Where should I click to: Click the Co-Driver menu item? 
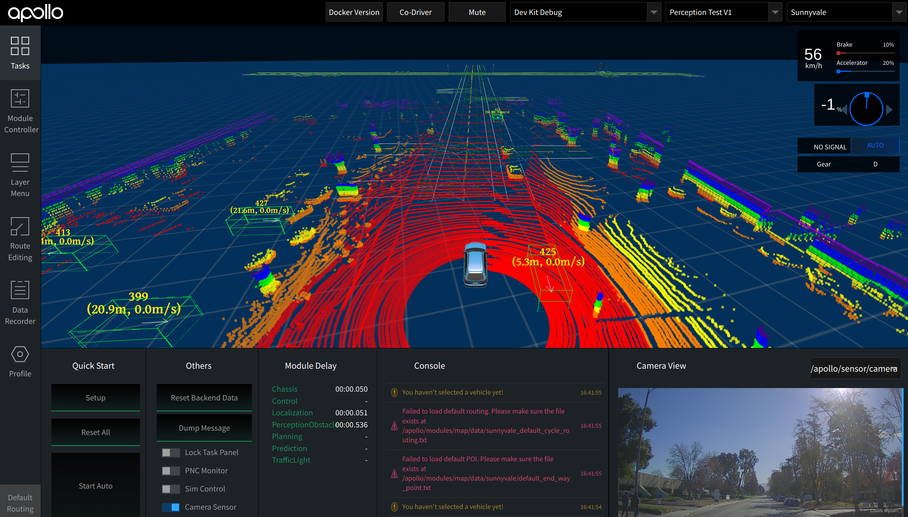coord(415,12)
